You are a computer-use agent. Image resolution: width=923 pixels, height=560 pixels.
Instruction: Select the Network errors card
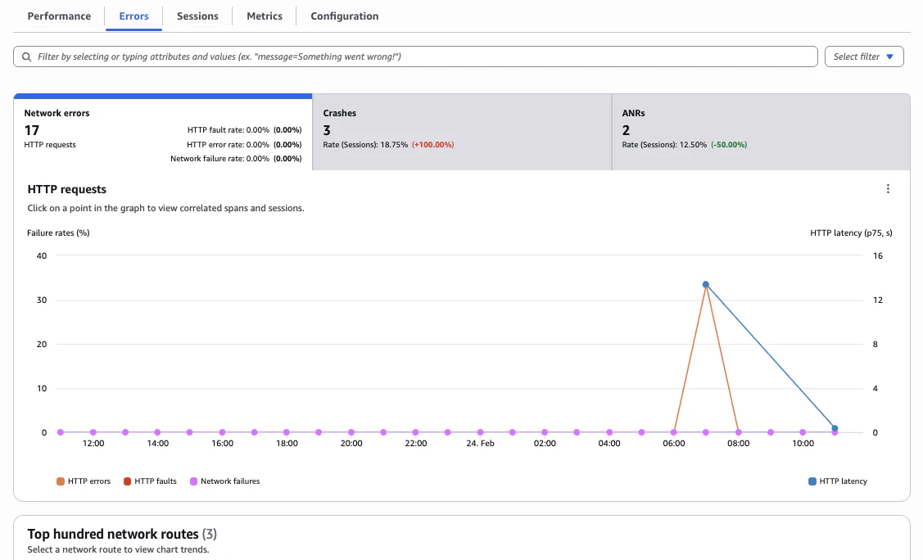click(x=163, y=132)
